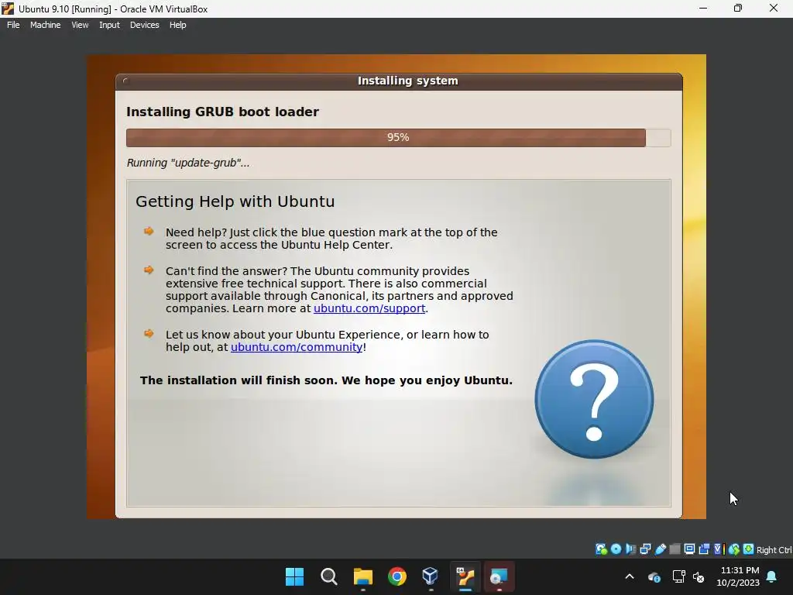Click the VirtualBox title bar app icon

pos(8,9)
